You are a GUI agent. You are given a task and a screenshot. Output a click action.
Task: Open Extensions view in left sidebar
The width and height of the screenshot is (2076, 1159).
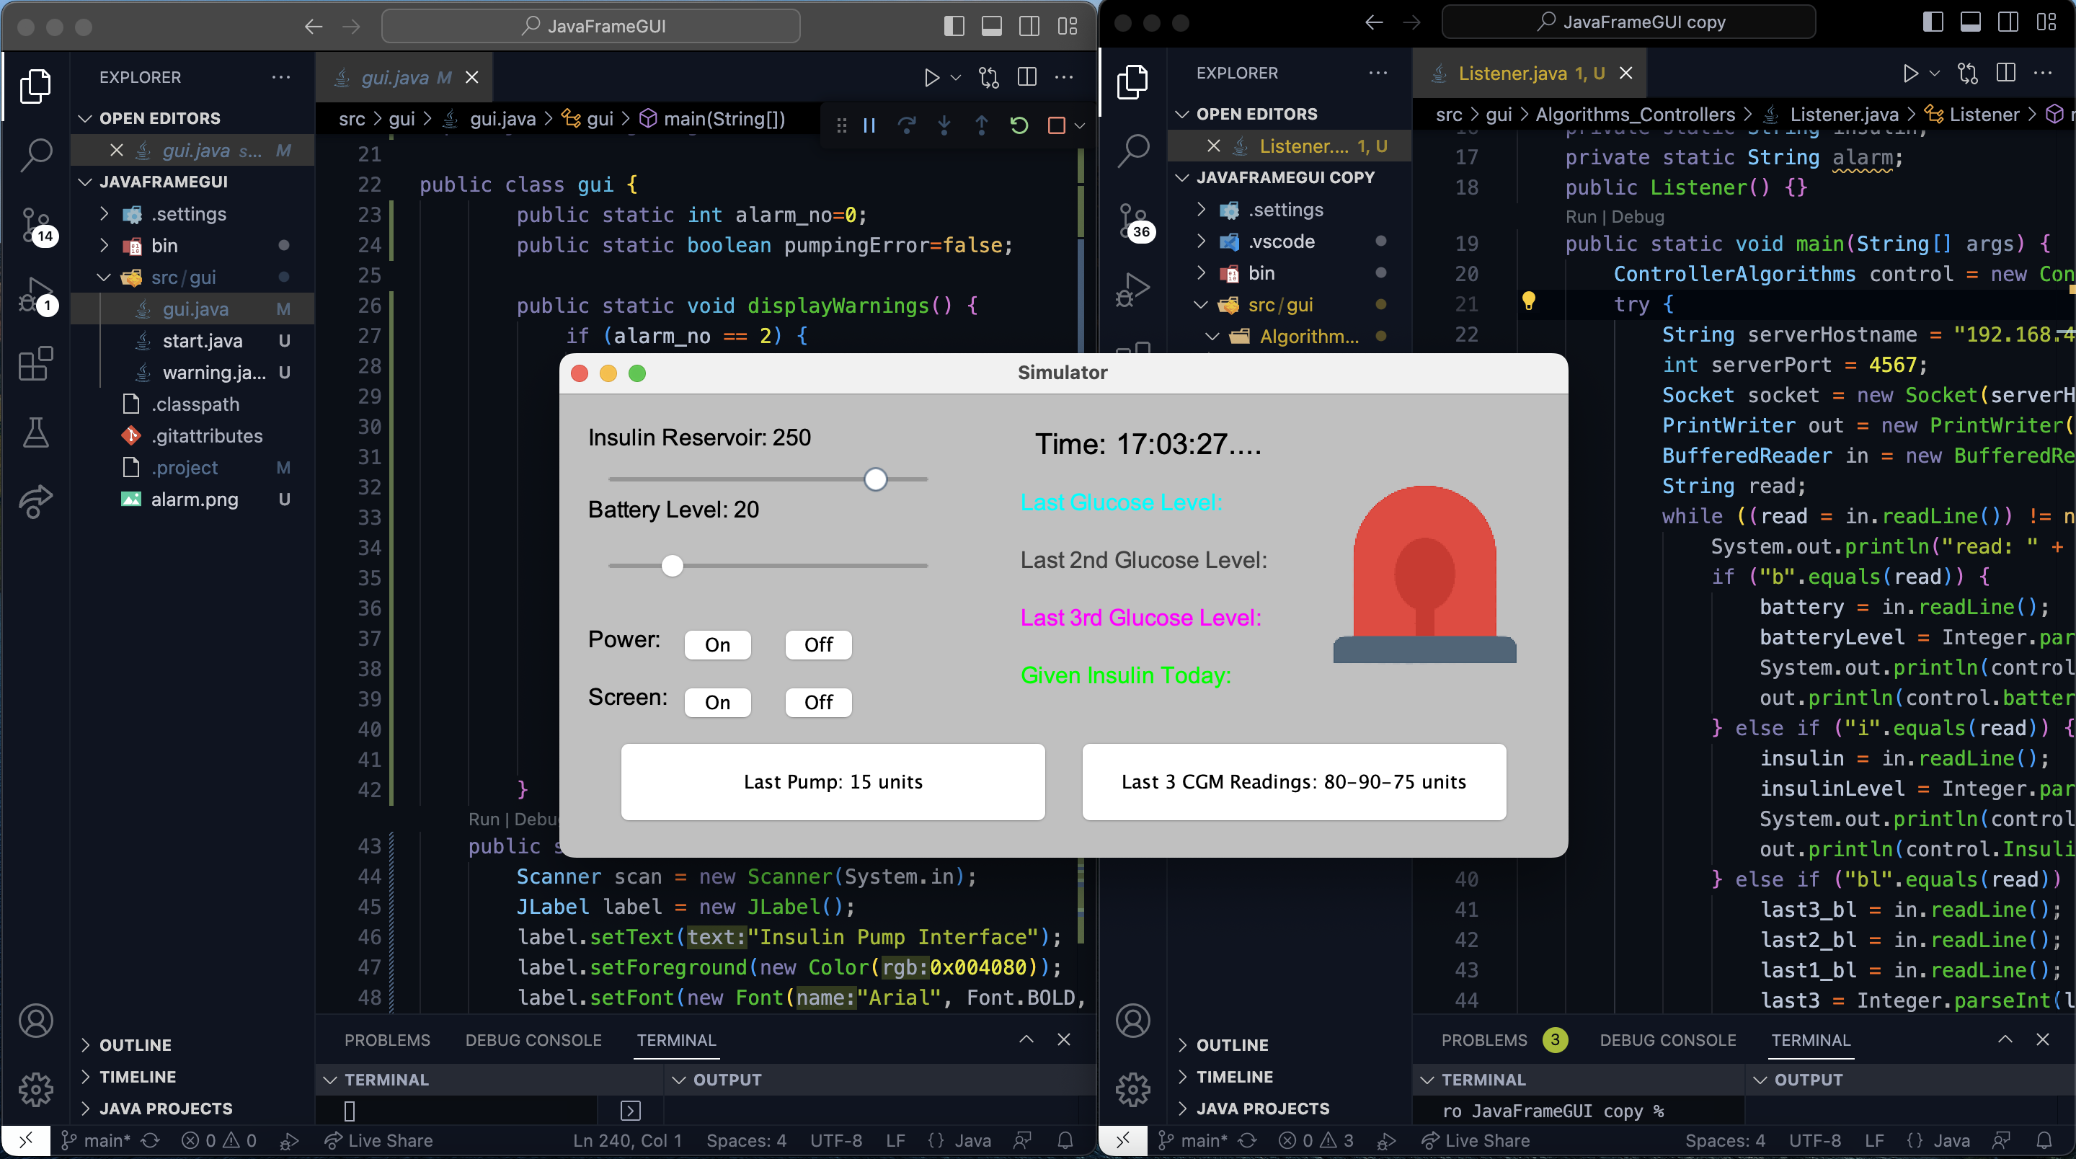pos(35,363)
